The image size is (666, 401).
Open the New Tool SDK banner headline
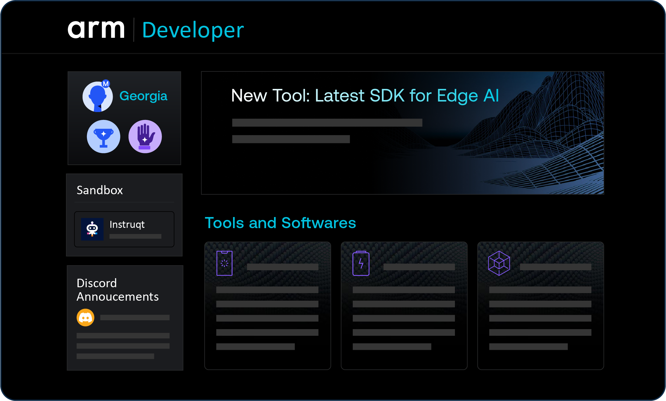tap(365, 96)
